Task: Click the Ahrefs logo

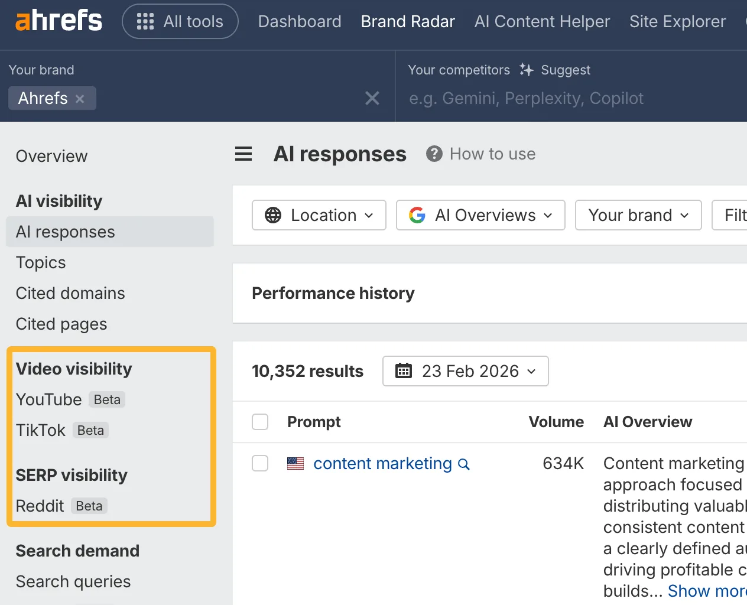Action: pos(57,20)
